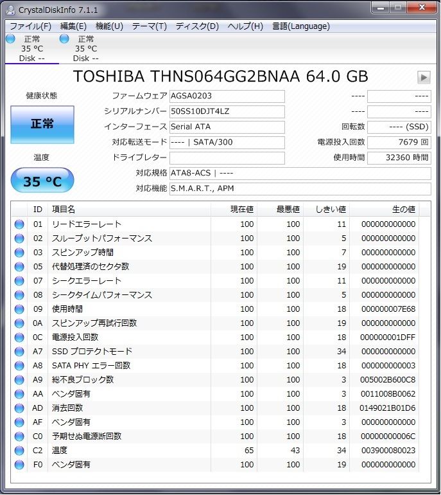This screenshot has height=495, width=441.
Task: Click the Serial ATA interface field
Action: click(227, 127)
